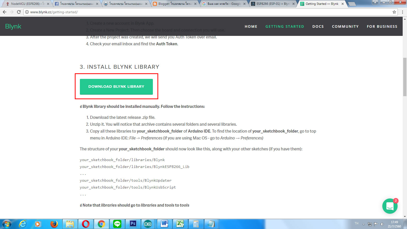Click the TH input language indicator
This screenshot has width=407, height=229.
(356, 223)
